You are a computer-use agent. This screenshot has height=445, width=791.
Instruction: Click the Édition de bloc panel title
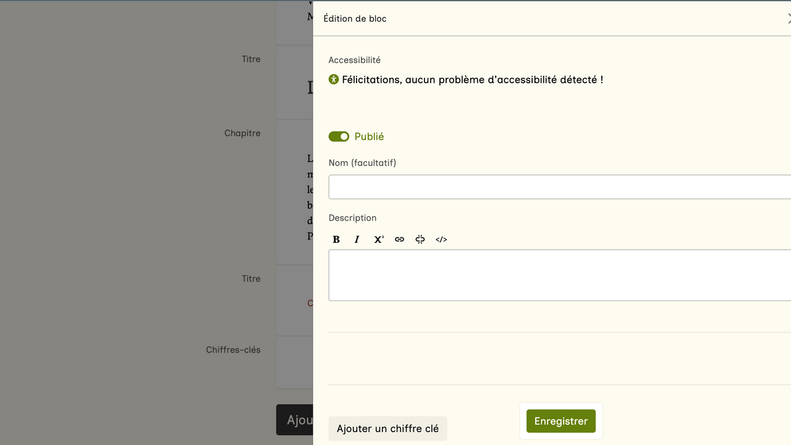click(355, 19)
